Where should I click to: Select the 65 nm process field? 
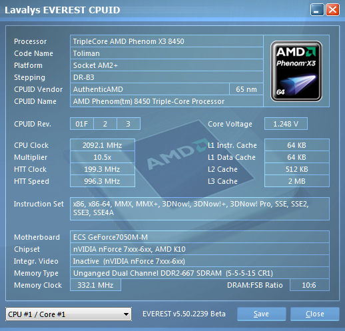click(x=246, y=89)
